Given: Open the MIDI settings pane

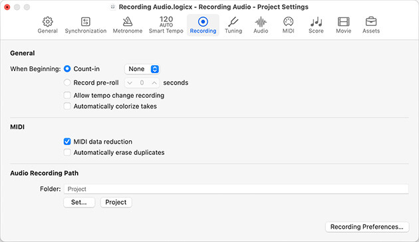Looking at the screenshot, I should pos(289,25).
